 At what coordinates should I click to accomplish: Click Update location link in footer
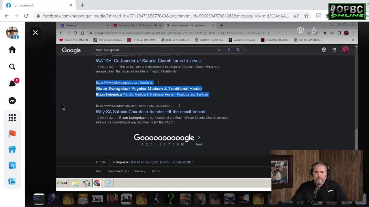182,162
